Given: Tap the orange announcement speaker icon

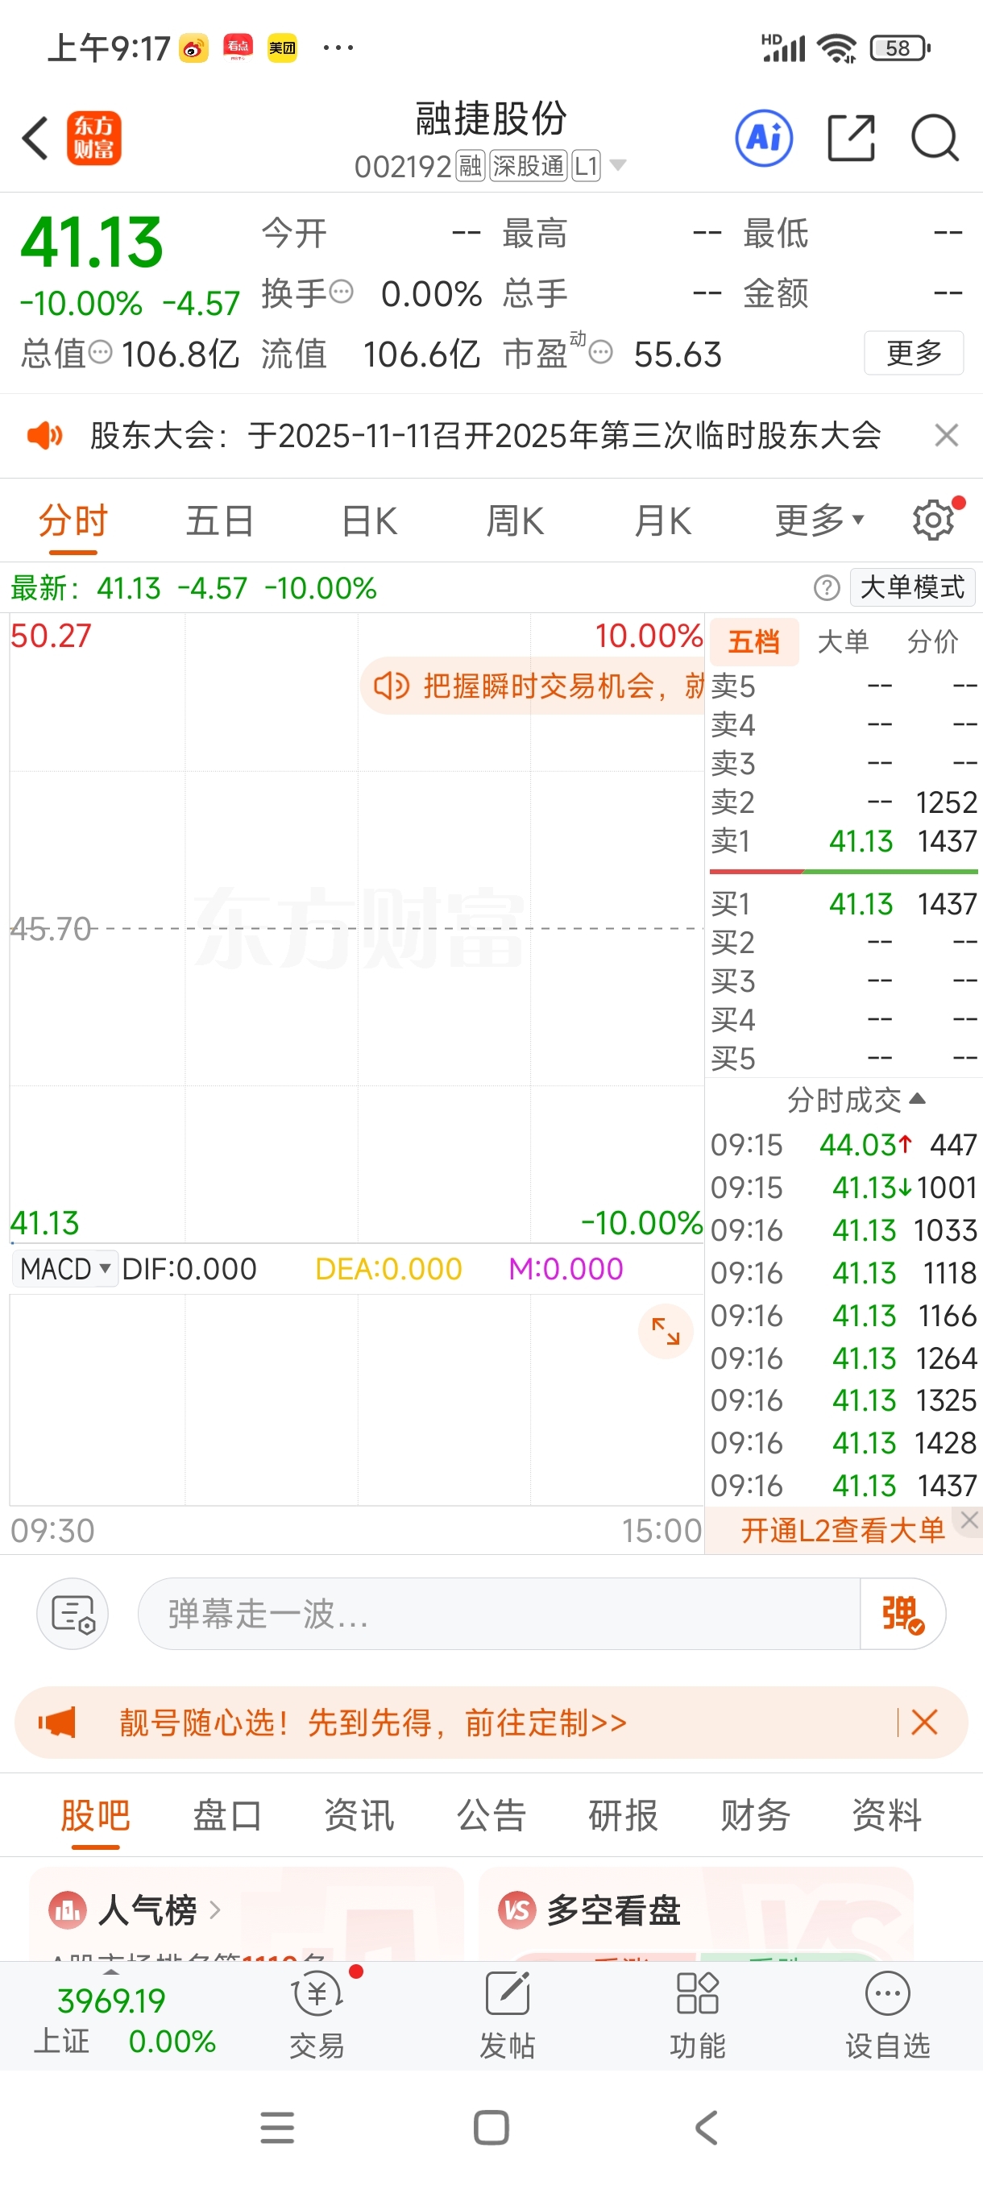Looking at the screenshot, I should (44, 435).
